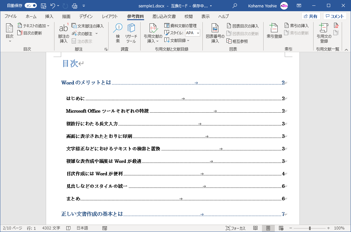Click the 図表番号の挿入 icon
The height and width of the screenshot is (232, 351).
[x=215, y=33]
